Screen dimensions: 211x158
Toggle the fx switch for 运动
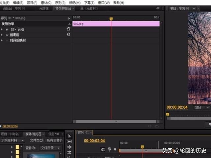pyautogui.click(x=7, y=30)
